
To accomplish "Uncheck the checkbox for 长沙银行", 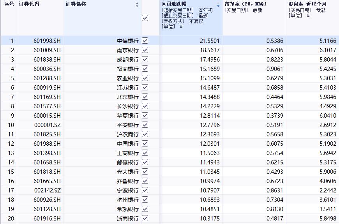I will click(145, 106).
